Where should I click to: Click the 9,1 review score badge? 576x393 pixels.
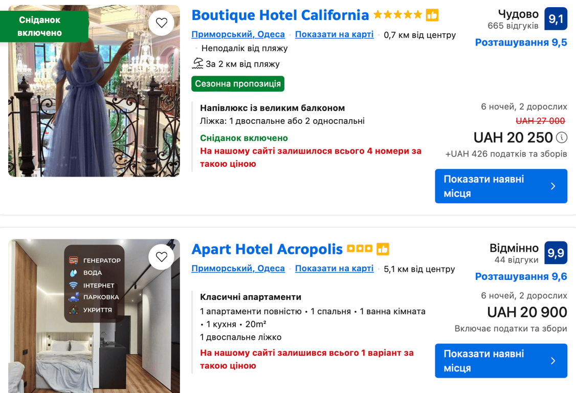556,19
